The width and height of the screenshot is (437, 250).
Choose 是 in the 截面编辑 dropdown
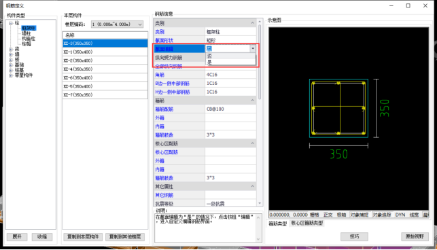(x=230, y=62)
